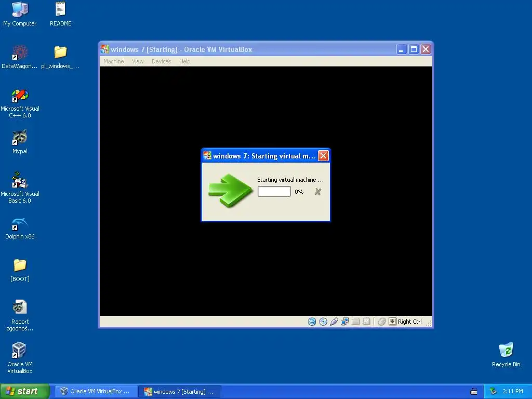Viewport: 532px width, 399px height.
Task: Click the mouse integration status icon
Action: click(x=382, y=321)
